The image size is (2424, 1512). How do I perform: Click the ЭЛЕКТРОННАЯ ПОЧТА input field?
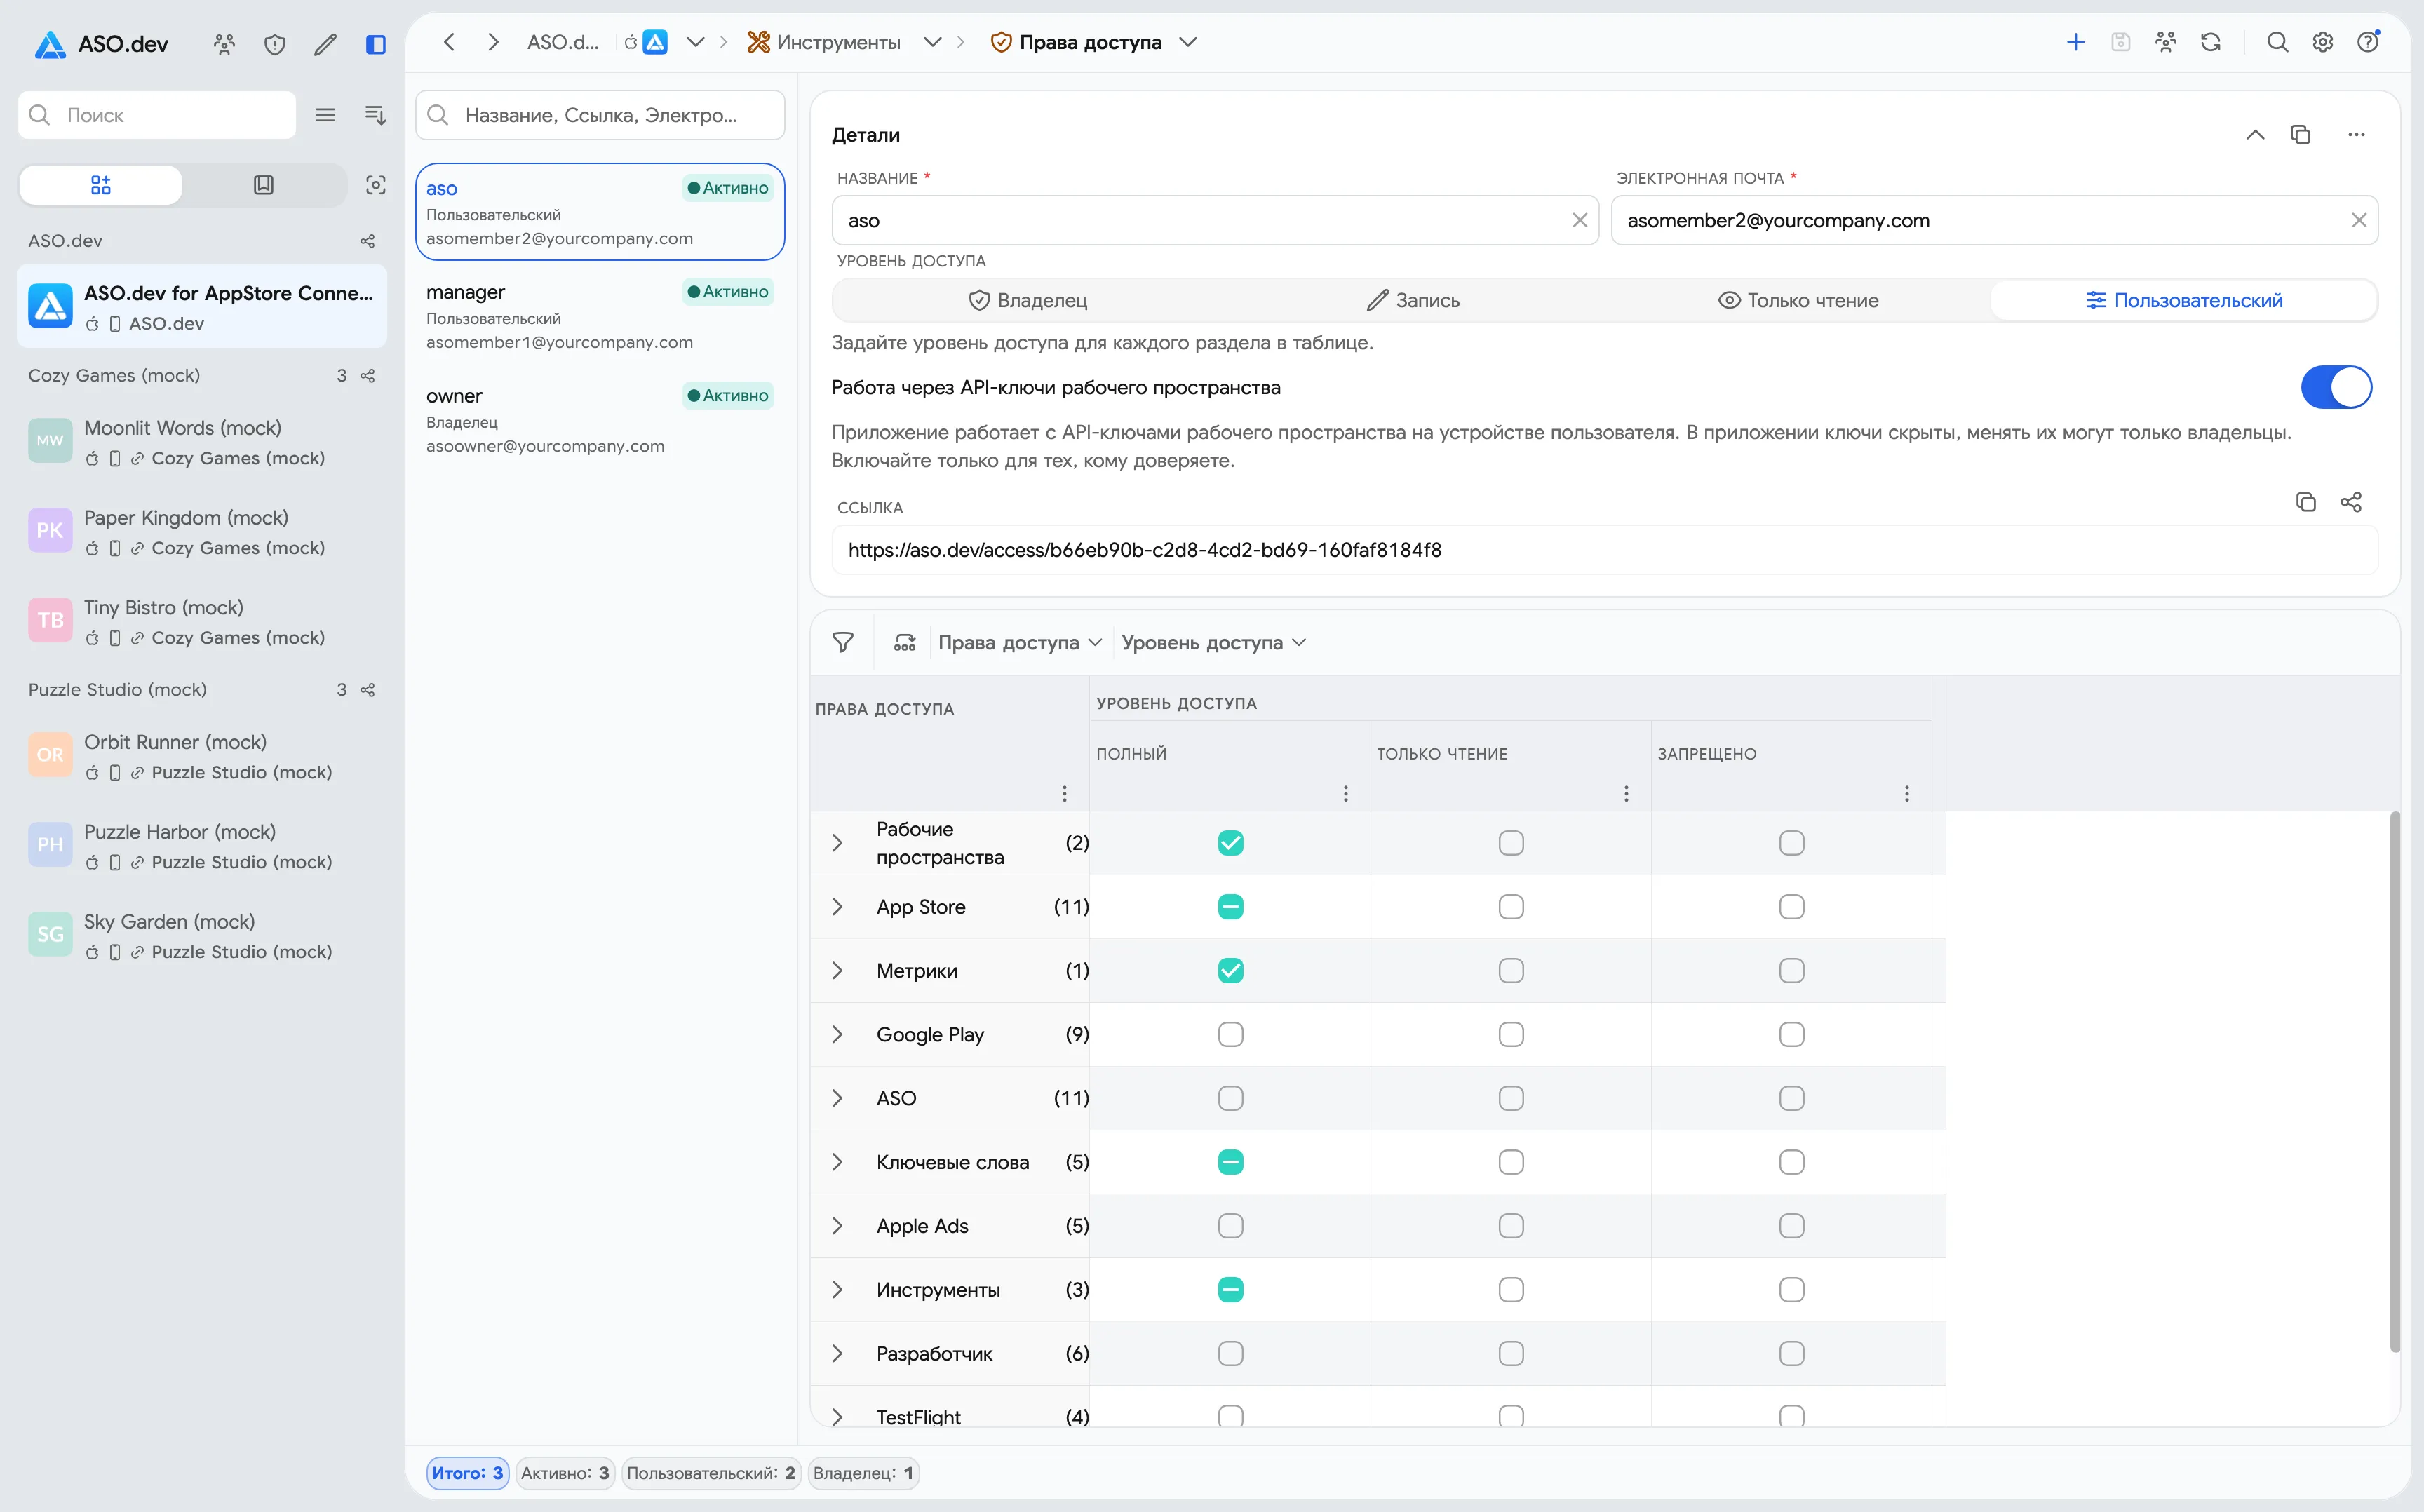click(1994, 220)
